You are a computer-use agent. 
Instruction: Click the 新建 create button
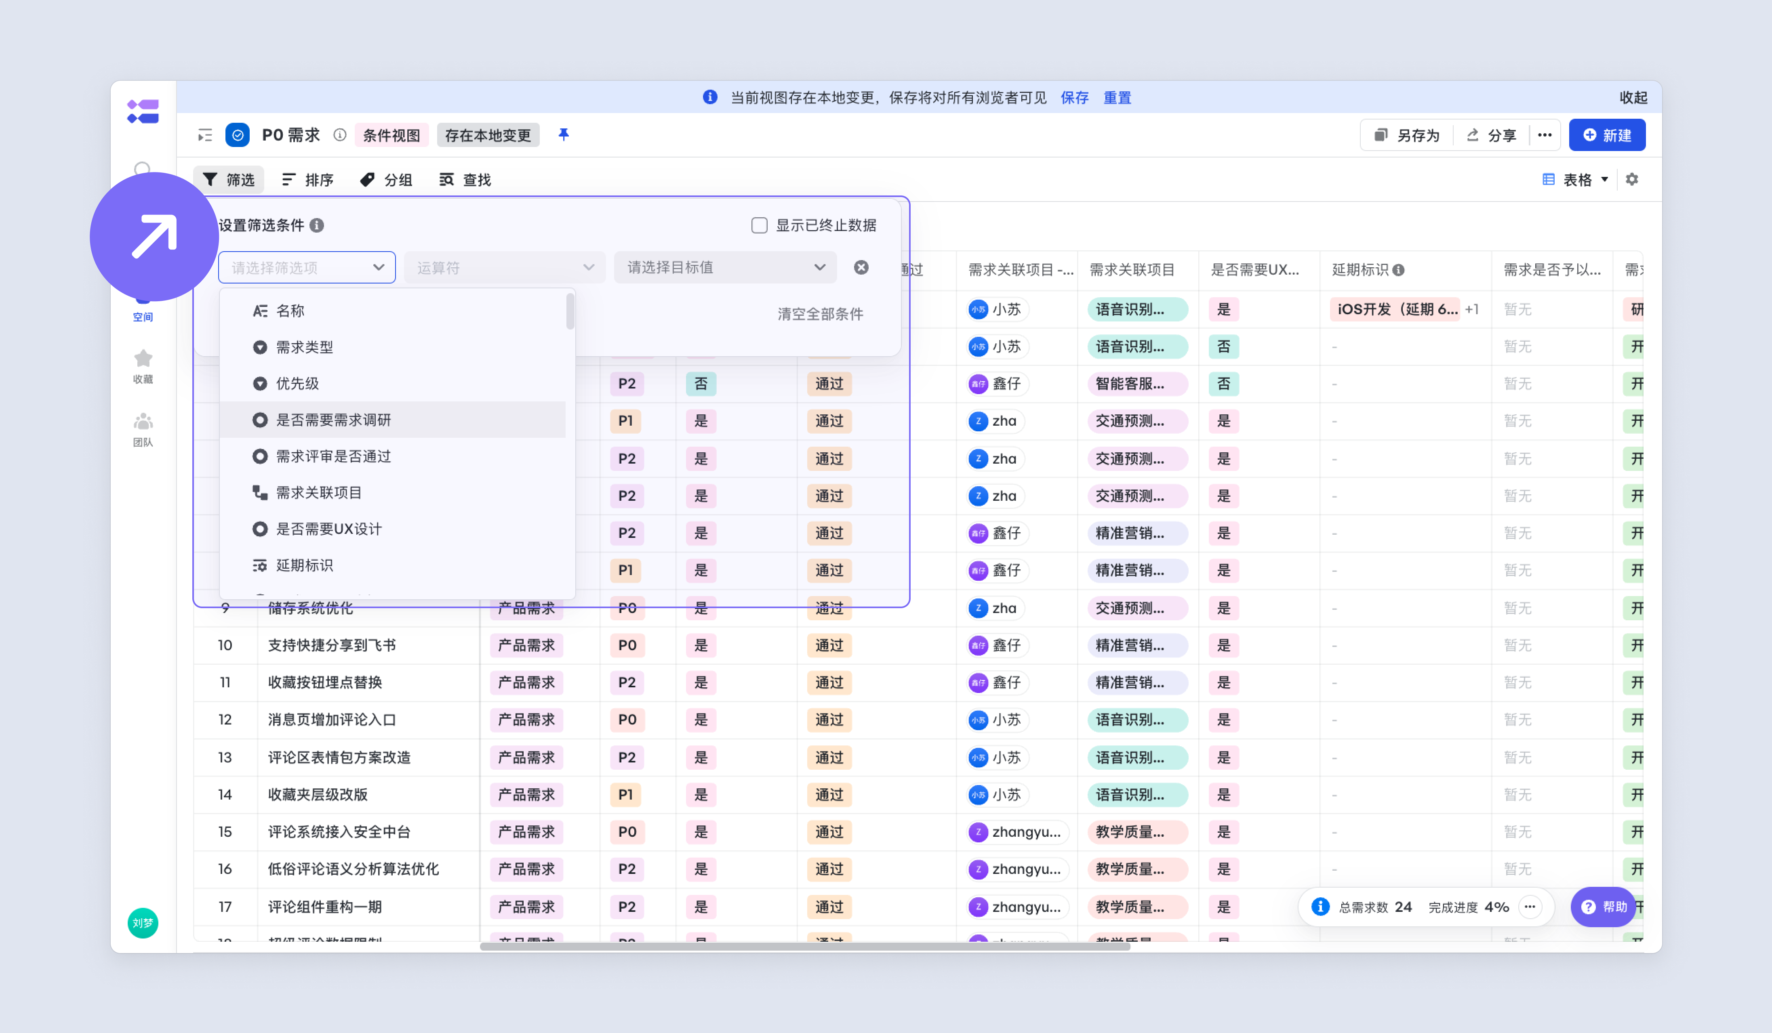tap(1607, 135)
